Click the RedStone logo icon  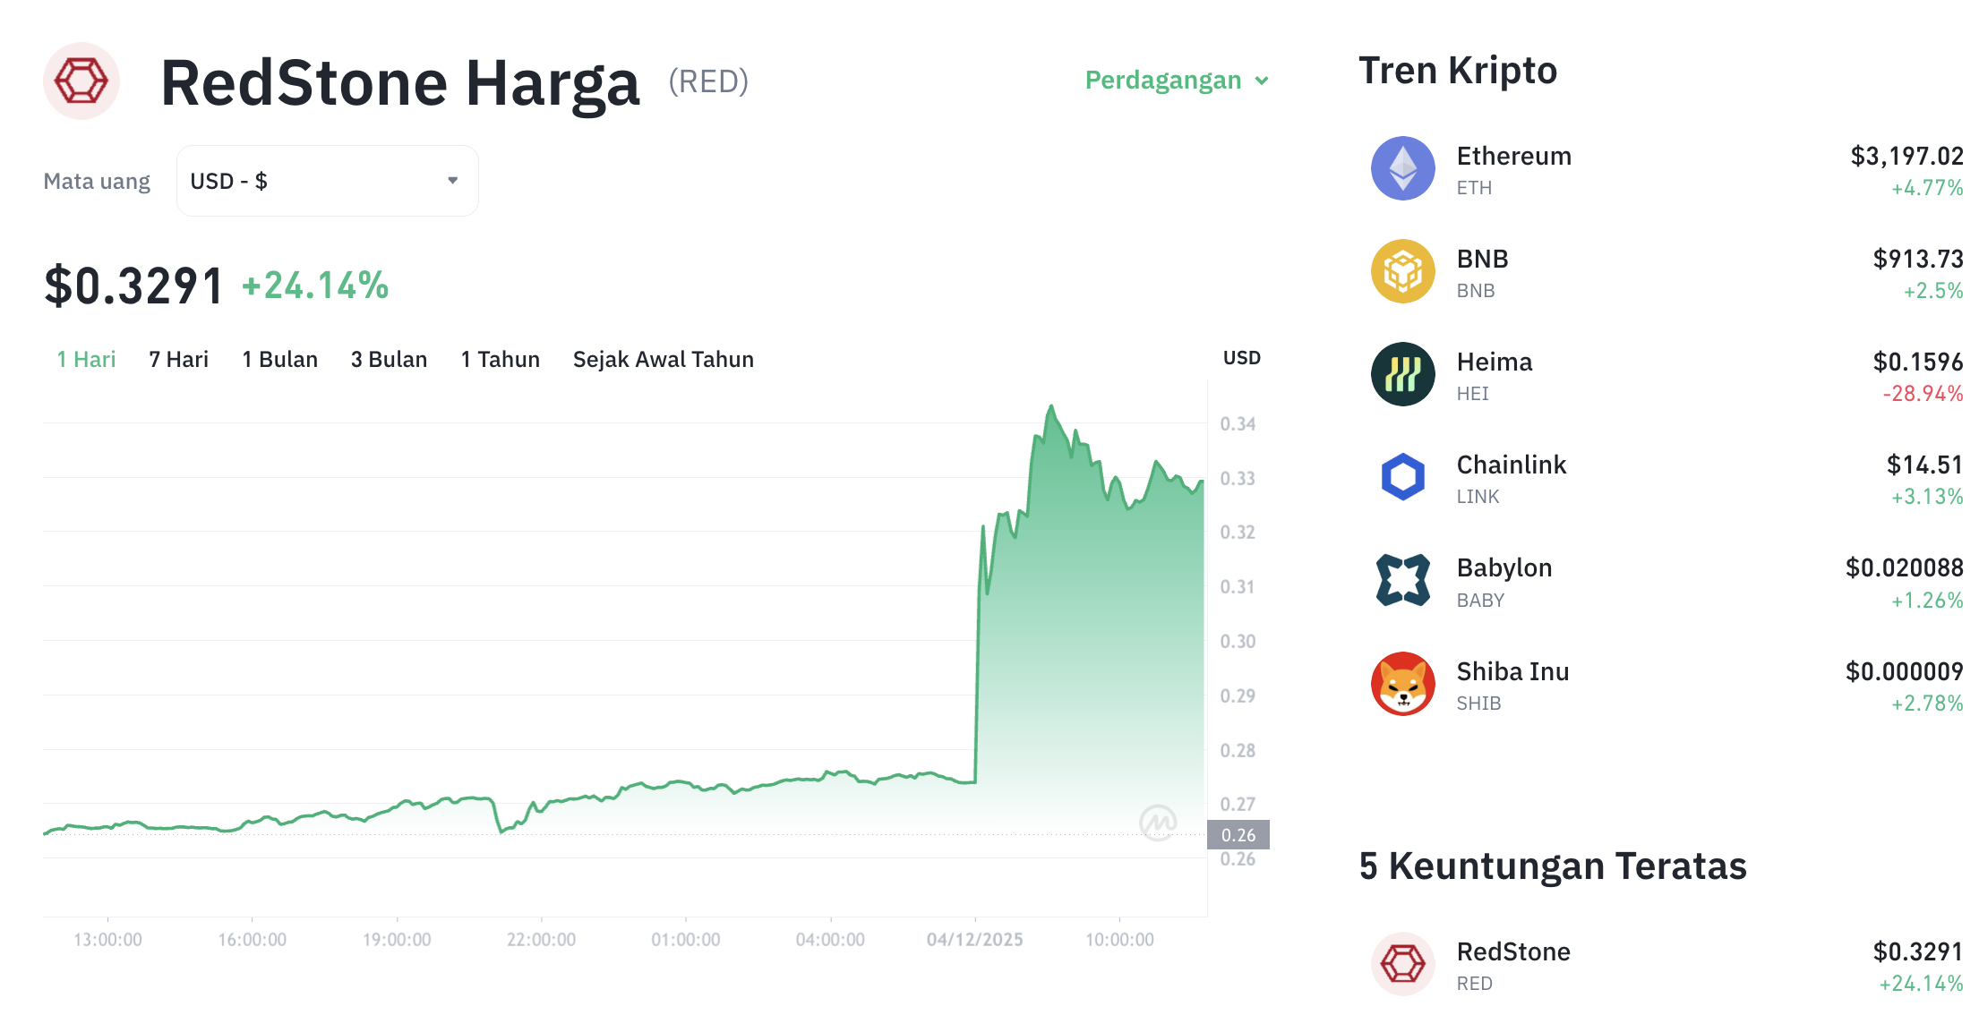(81, 81)
